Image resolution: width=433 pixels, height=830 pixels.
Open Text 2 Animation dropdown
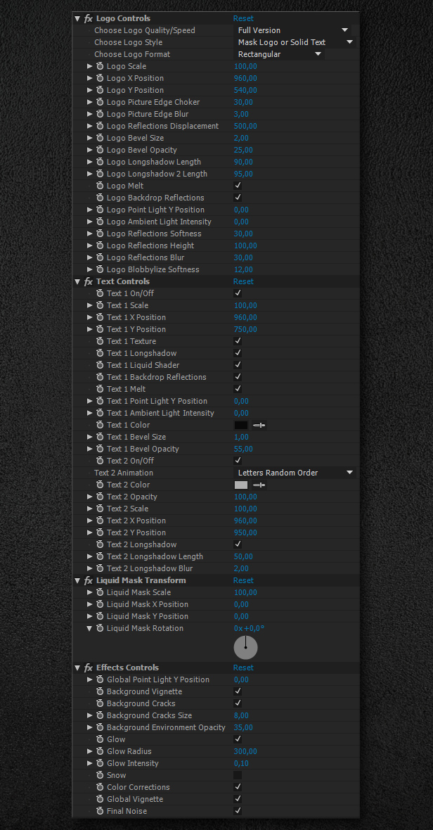tap(295, 473)
